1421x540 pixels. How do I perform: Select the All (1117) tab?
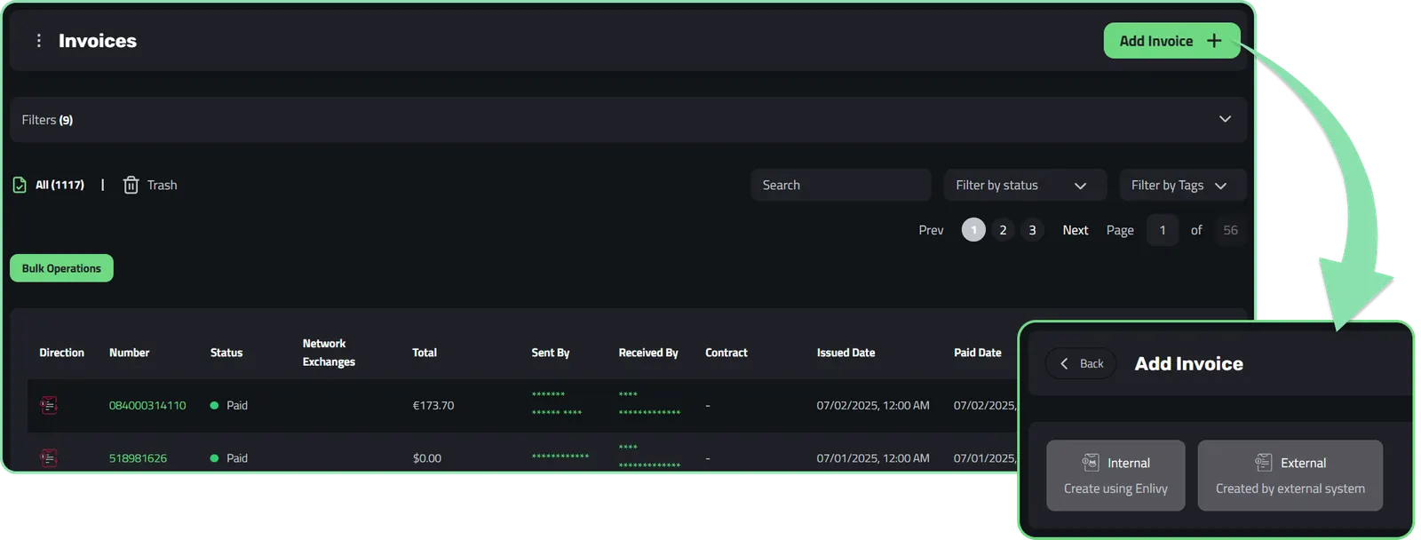(60, 185)
